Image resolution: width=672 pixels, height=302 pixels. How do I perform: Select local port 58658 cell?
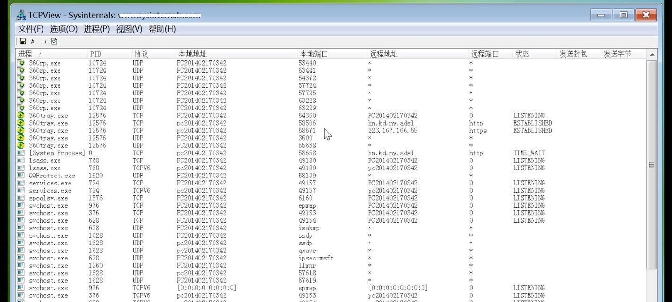coord(307,153)
